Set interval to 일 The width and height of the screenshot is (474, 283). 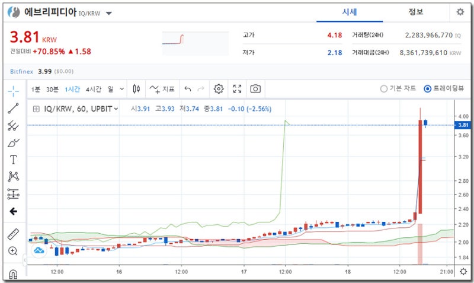111,89
